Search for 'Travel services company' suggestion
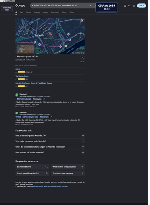150x205 pixels. point(68,173)
